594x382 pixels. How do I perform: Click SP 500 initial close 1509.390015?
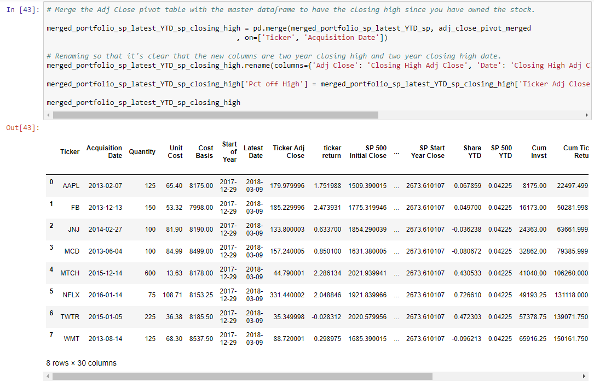(367, 186)
